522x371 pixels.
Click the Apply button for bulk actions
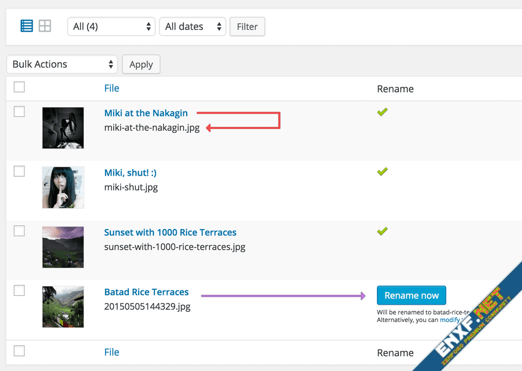[x=141, y=64]
